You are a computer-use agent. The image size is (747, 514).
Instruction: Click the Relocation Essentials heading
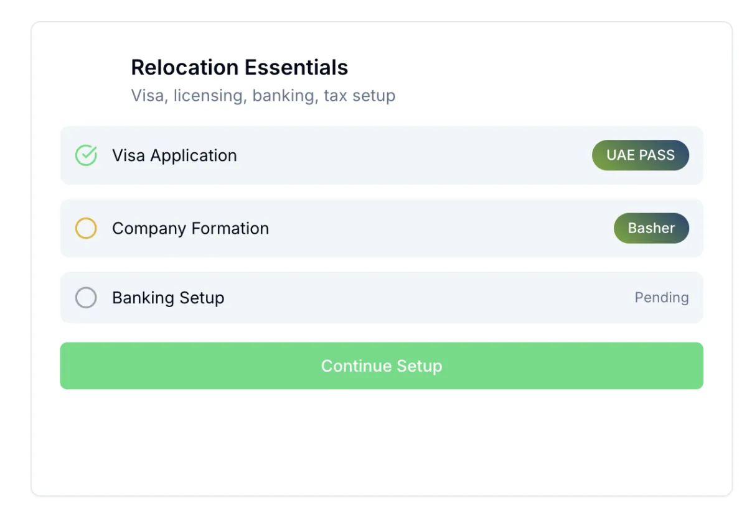click(x=240, y=67)
